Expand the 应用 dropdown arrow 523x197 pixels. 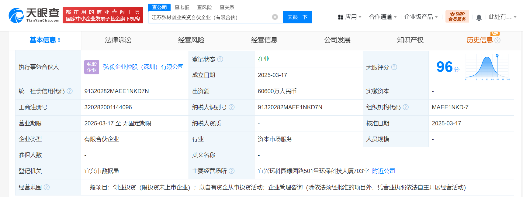(360, 17)
